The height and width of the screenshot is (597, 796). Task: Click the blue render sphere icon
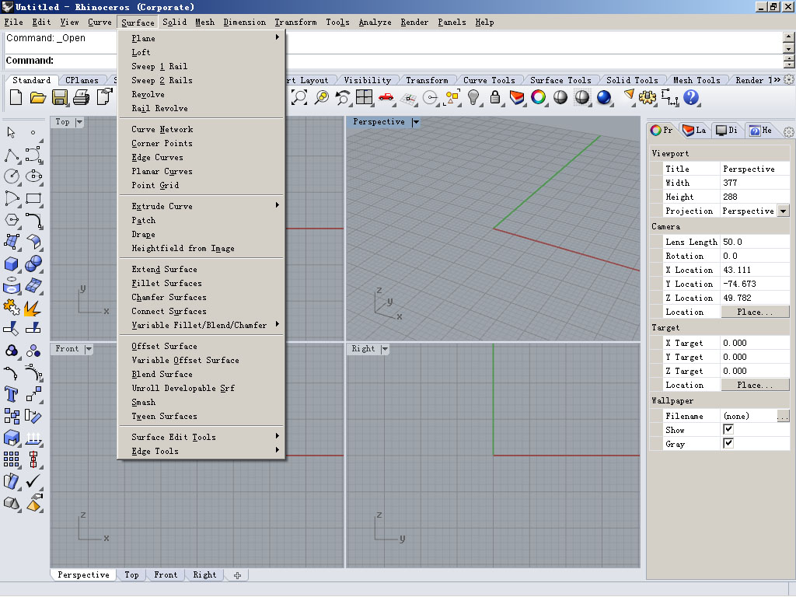coord(603,97)
